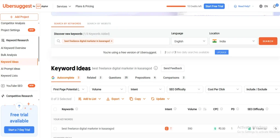This screenshot has width=280, height=138.
Task: Click inside the Discover new keywords field
Action: pos(112,41)
